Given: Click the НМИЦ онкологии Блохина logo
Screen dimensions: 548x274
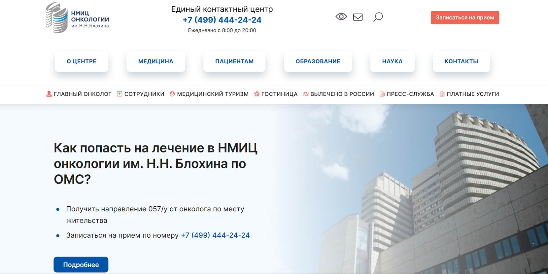Looking at the screenshot, I should (x=77, y=18).
